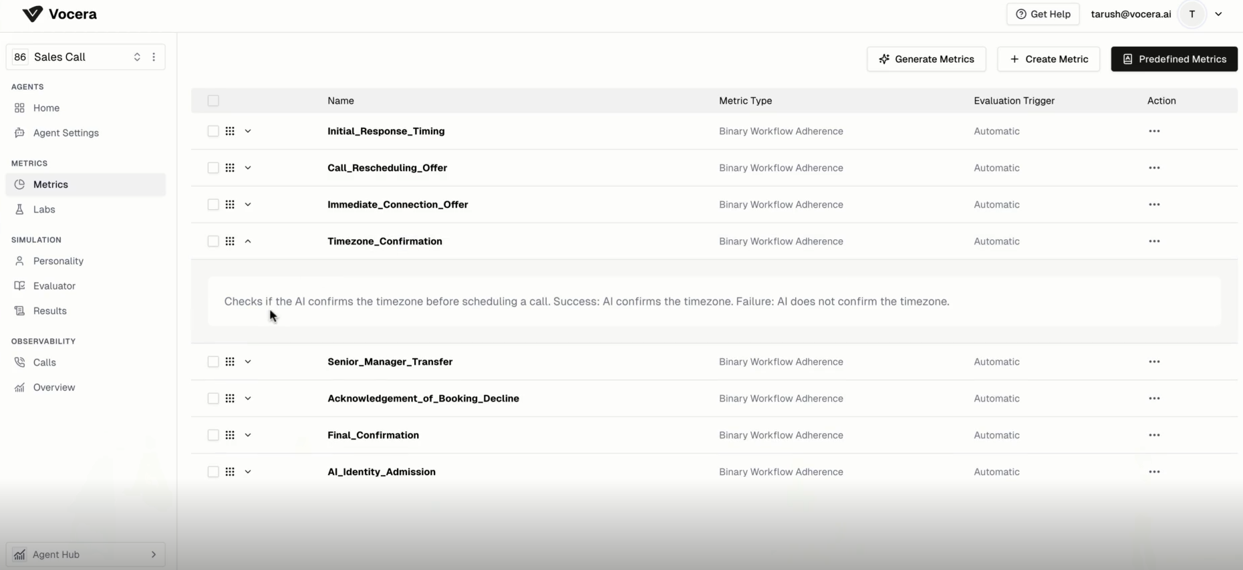Click the Create Metric button

pos(1049,59)
